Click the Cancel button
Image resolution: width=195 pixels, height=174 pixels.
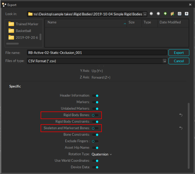pyautogui.click(x=179, y=61)
